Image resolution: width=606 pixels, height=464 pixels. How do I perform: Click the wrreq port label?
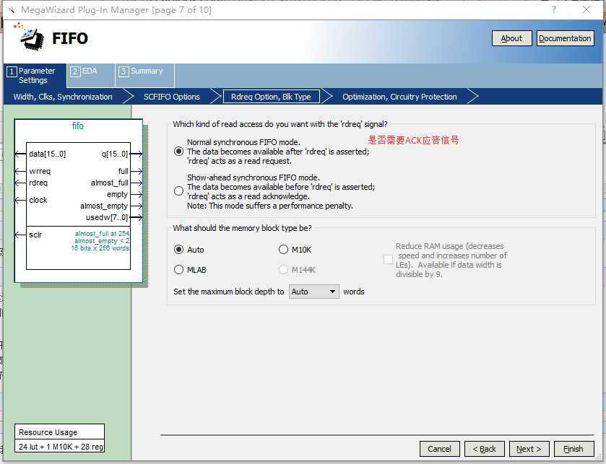tap(40, 171)
